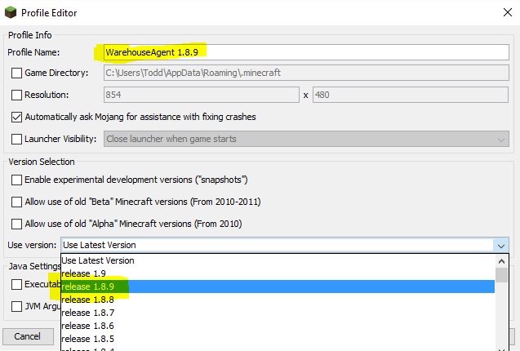Image resolution: width=520 pixels, height=351 pixels.
Task: Allow old Beta Minecraft versions
Action: pyautogui.click(x=17, y=202)
